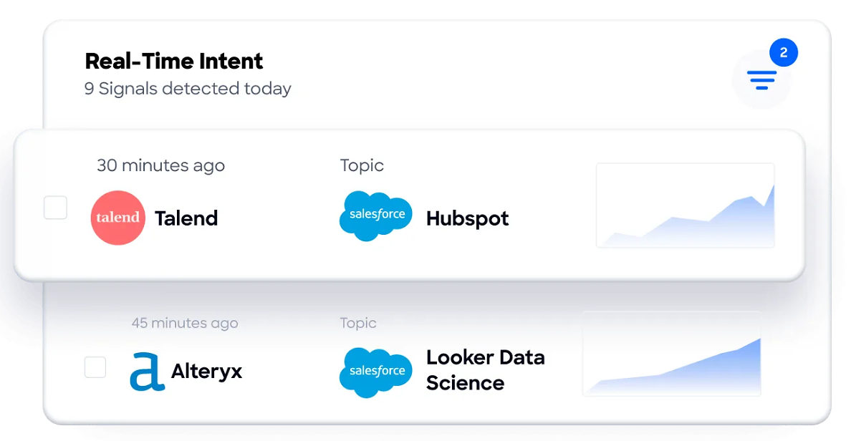Image resolution: width=851 pixels, height=441 pixels.
Task: Select the Looker Data Science topic
Action: pos(485,370)
